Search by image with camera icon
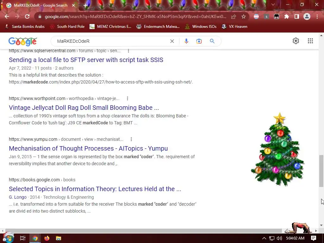Viewport: 324px width, 243px height. click(x=199, y=41)
